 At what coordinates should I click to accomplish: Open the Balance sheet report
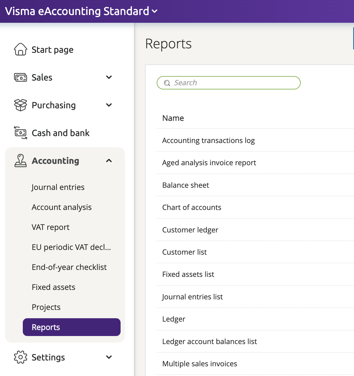(x=185, y=185)
